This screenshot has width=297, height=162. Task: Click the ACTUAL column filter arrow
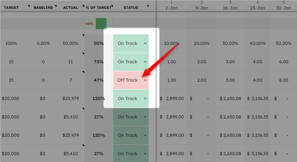(x=83, y=6)
